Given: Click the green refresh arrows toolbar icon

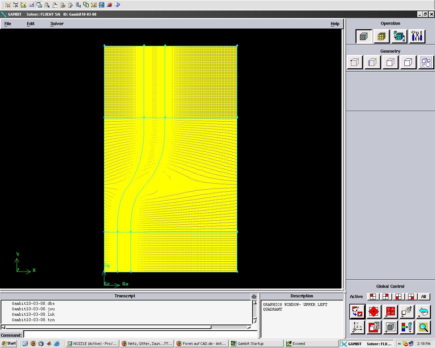Looking at the screenshot, I should pyautogui.click(x=86, y=5).
